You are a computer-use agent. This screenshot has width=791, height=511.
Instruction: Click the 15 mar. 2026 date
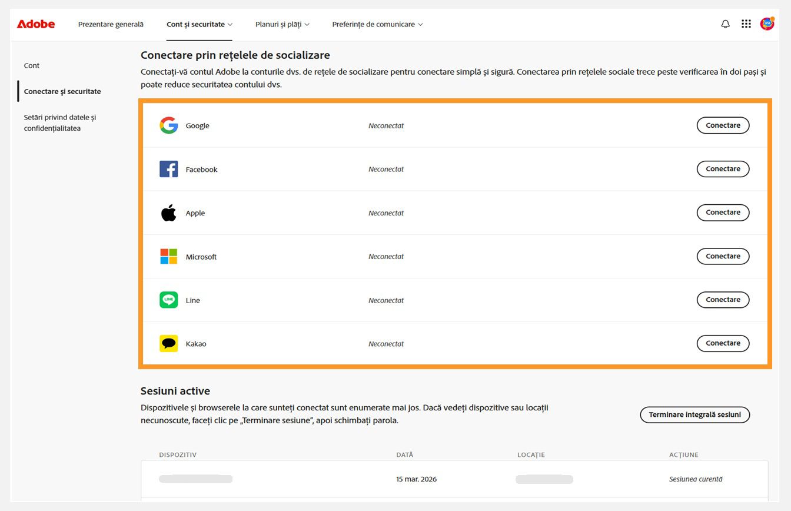pyautogui.click(x=417, y=479)
